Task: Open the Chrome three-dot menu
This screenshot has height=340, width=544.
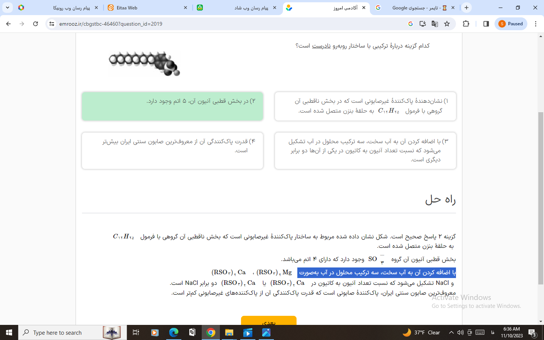Action: [535, 24]
